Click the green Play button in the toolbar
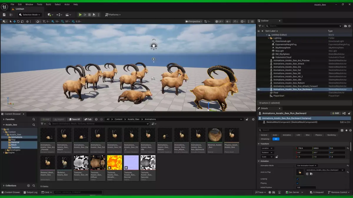The image size is (353, 198). tap(80, 15)
